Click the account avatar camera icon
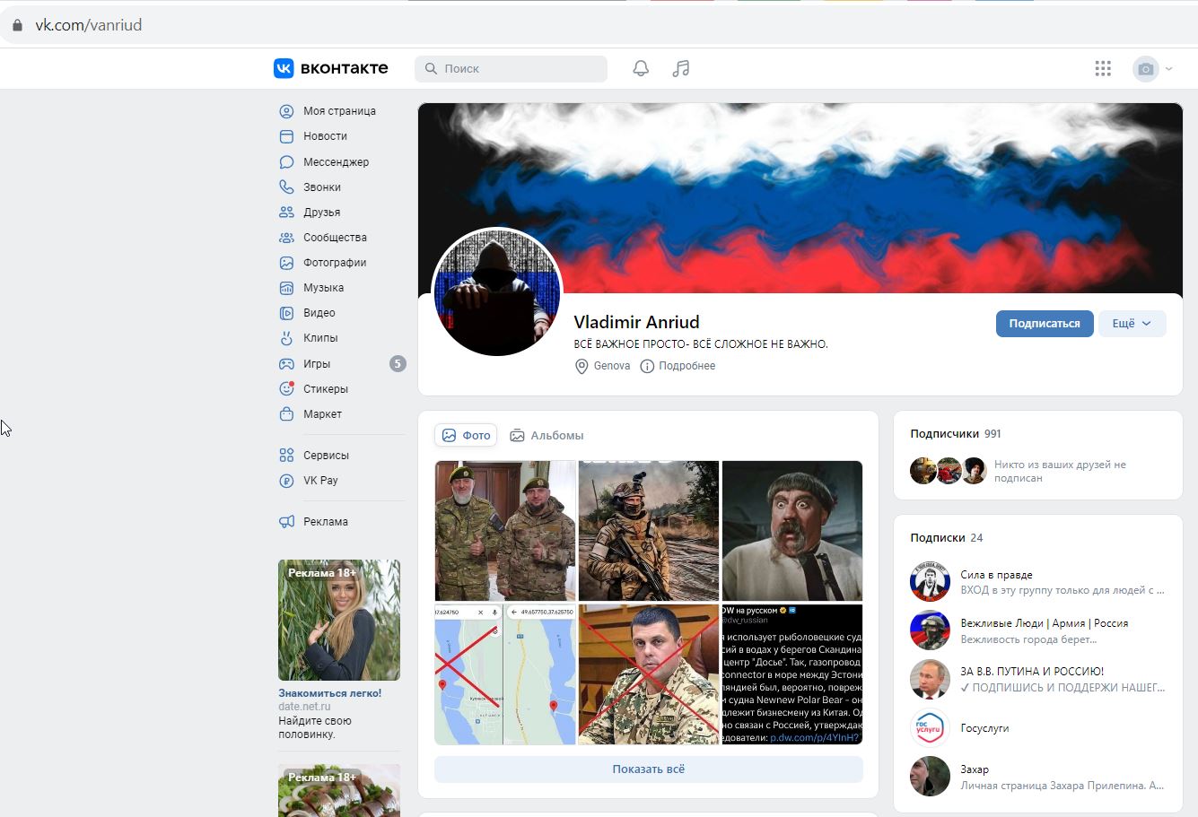1198x817 pixels. [1145, 69]
